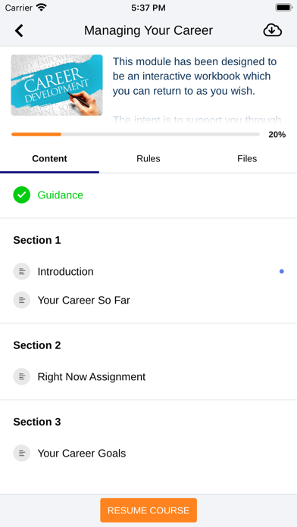Tap the RESUME COURSE button
The image size is (297, 527).
pos(148,510)
